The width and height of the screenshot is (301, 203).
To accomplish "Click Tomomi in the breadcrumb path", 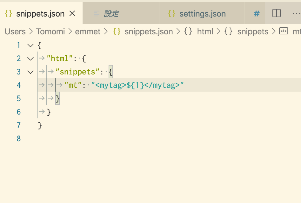I will pos(50,31).
